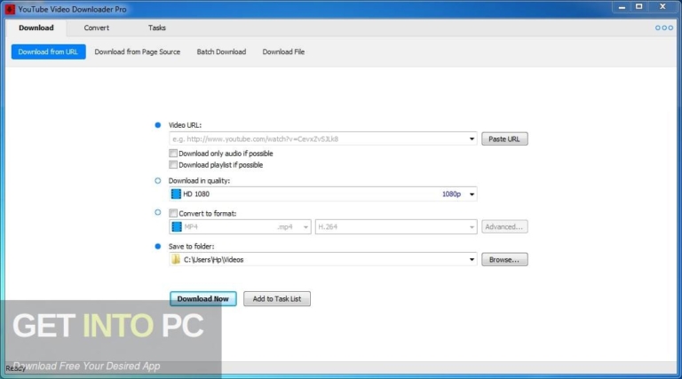
Task: Click the Video URL: label
Action: pyautogui.click(x=185, y=125)
